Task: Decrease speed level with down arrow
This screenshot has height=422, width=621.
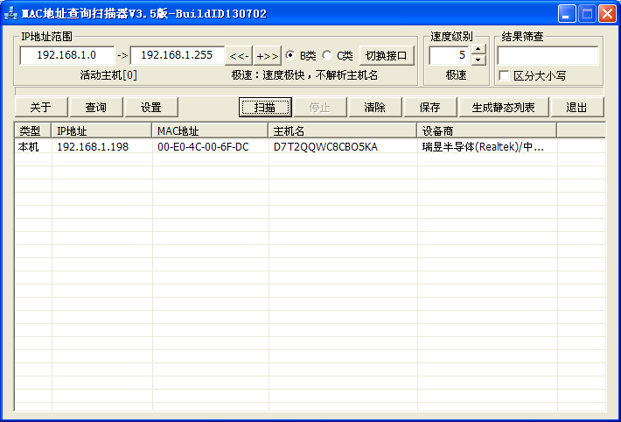Action: point(478,60)
